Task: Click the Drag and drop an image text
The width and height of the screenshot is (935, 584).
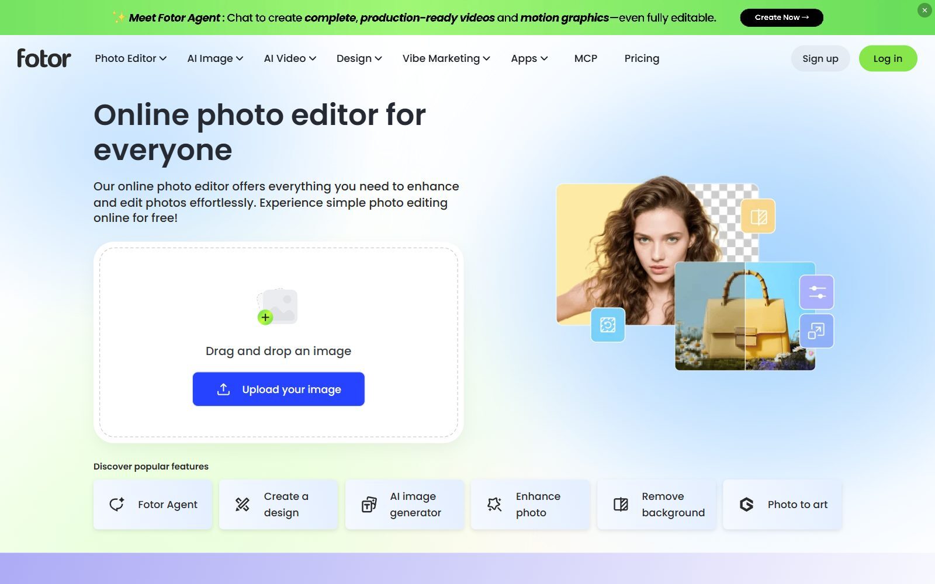Action: [x=279, y=351]
